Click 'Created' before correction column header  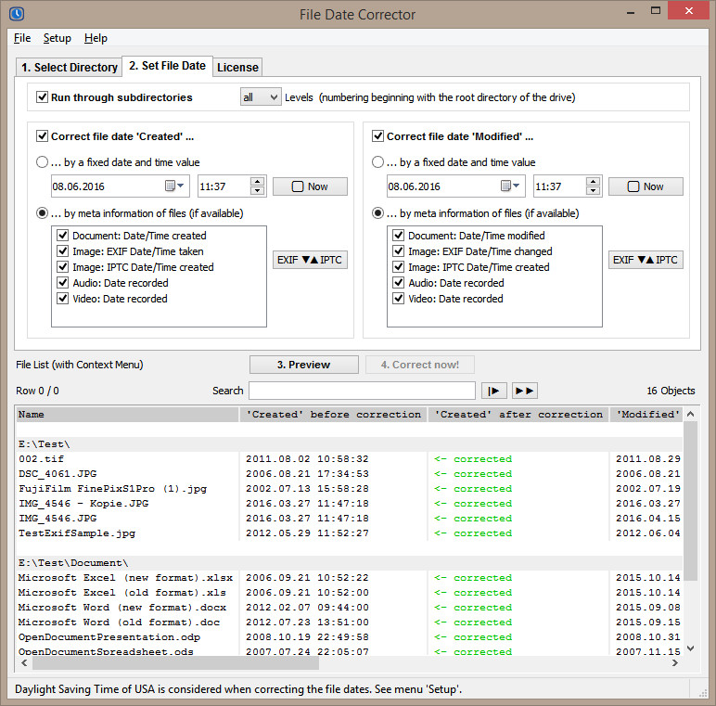tap(333, 414)
